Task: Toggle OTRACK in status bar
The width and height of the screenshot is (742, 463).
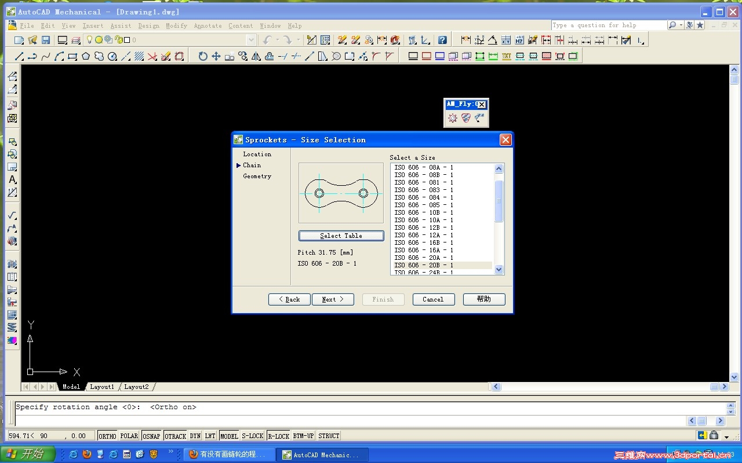Action: click(176, 436)
